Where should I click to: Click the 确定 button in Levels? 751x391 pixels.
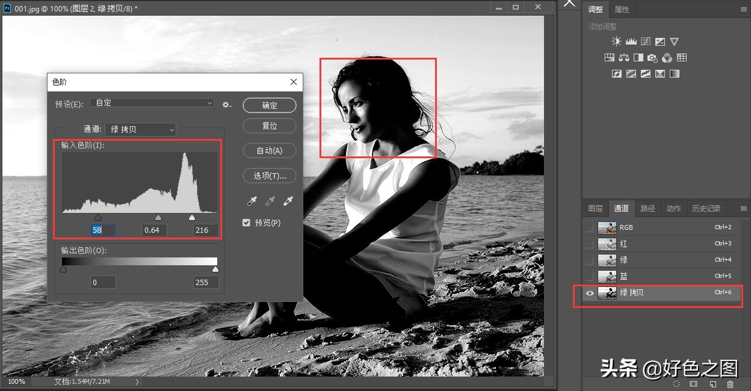click(x=270, y=105)
